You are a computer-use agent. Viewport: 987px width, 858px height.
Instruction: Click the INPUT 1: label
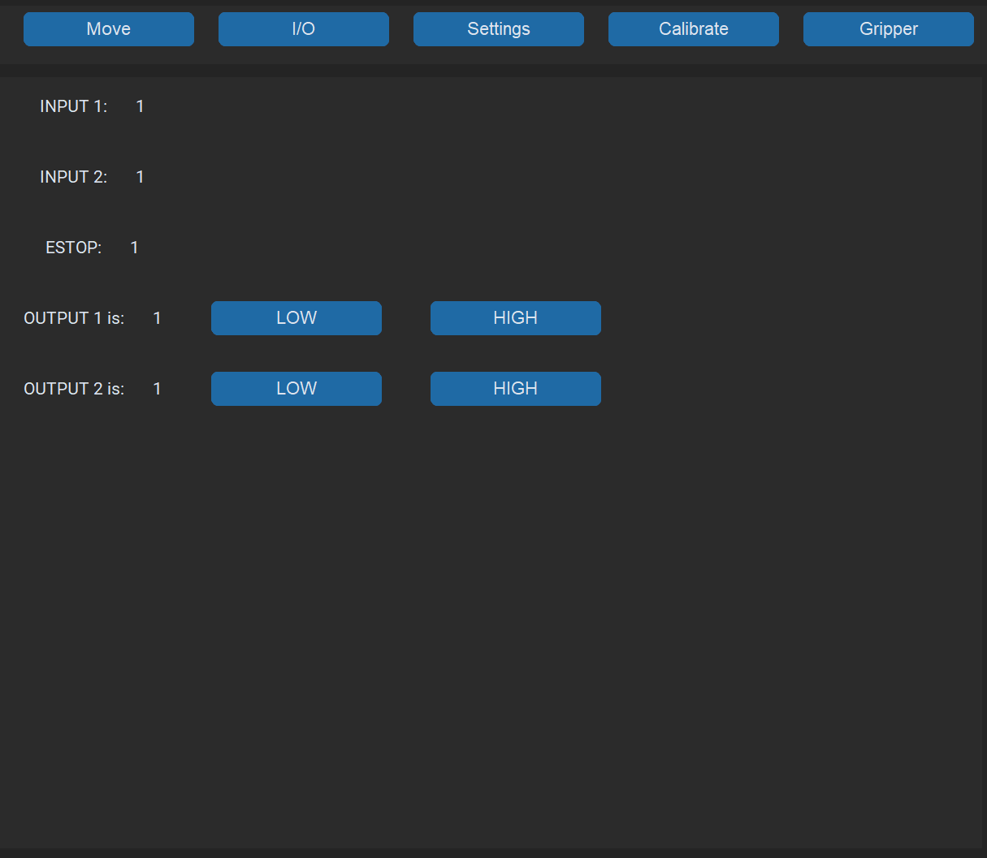pos(74,106)
